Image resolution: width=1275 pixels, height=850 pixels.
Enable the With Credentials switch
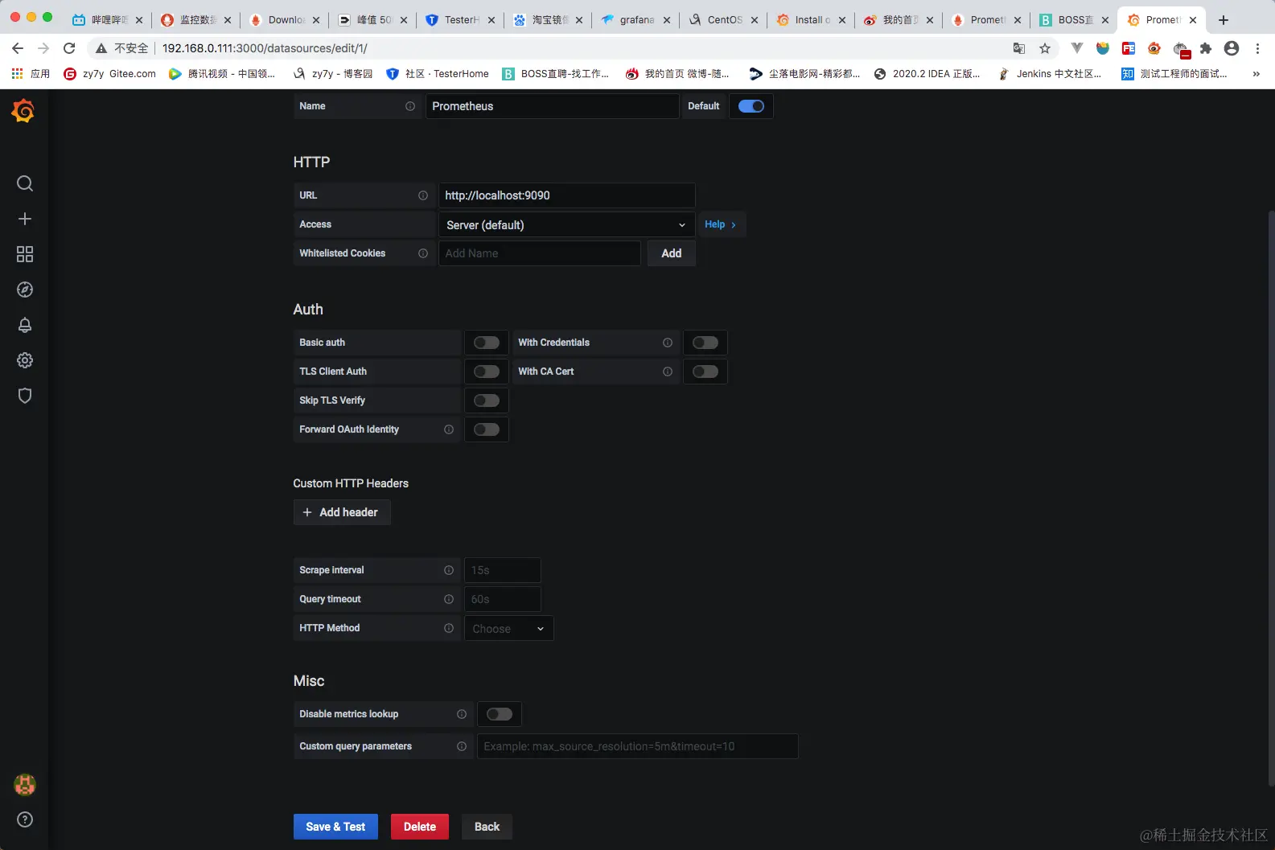coord(705,343)
